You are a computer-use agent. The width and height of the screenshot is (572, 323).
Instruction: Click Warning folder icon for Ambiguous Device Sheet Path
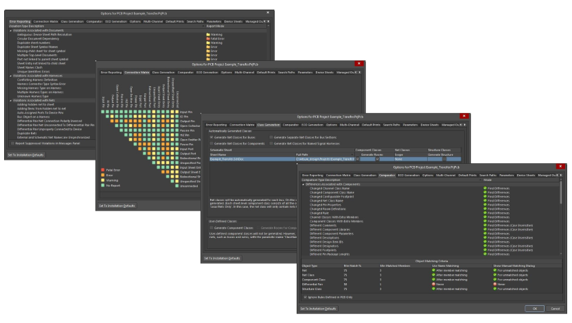tap(208, 34)
